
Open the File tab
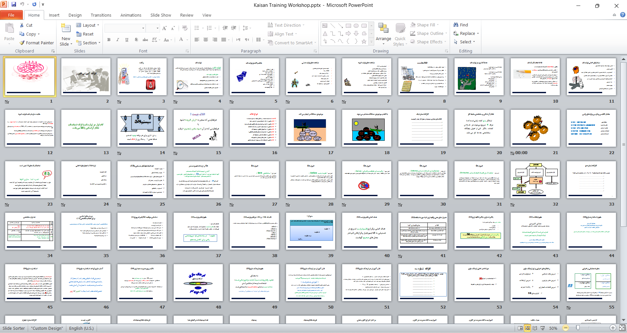[x=11, y=15]
